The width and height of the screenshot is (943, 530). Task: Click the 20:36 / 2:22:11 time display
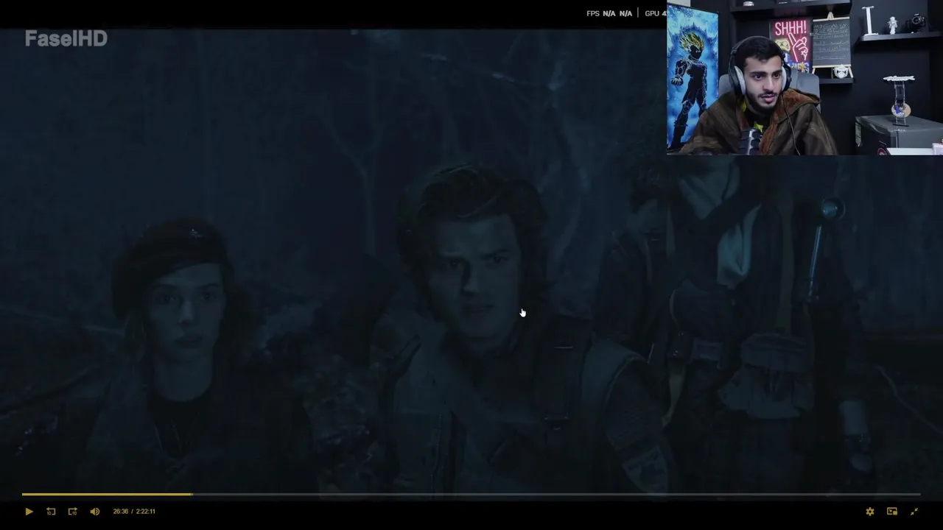(134, 512)
